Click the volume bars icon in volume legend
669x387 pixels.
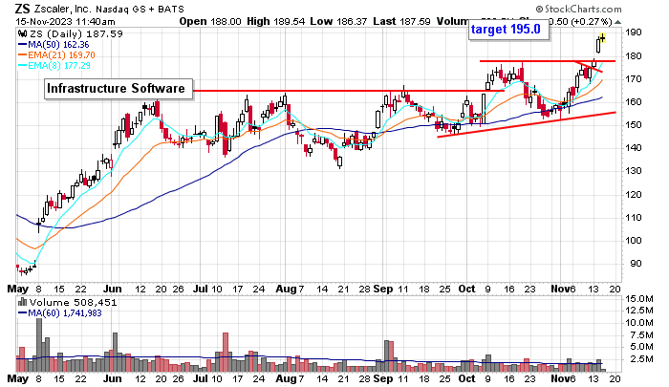coord(22,303)
